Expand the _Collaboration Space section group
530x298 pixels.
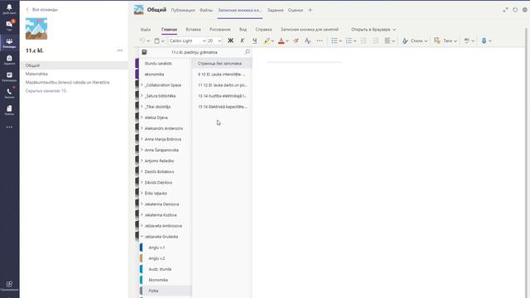142,84
